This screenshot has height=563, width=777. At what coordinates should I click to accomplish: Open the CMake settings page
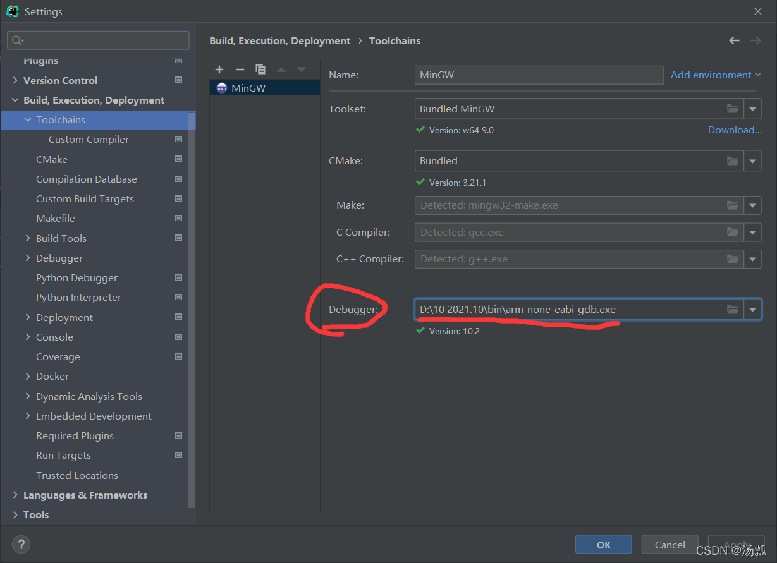[52, 159]
